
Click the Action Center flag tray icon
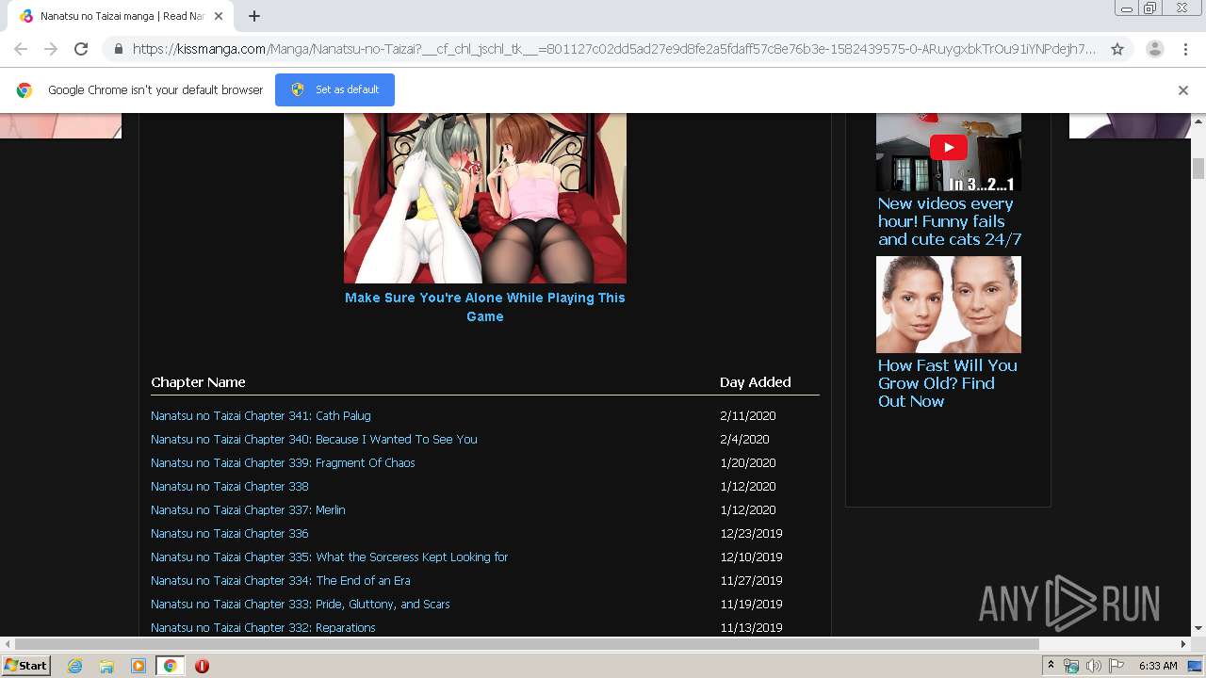(x=1116, y=666)
